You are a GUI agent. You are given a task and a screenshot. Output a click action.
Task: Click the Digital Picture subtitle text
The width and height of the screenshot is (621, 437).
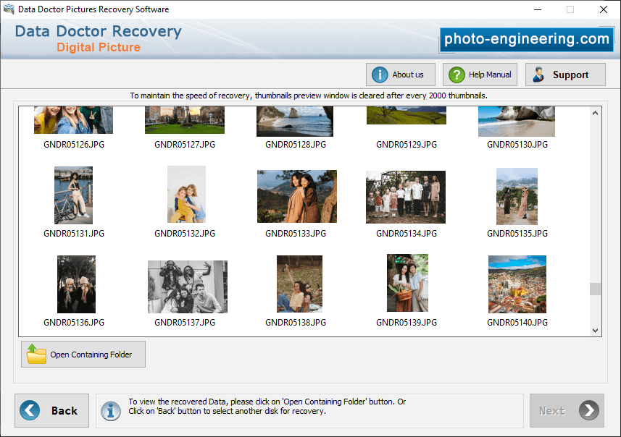tap(99, 48)
